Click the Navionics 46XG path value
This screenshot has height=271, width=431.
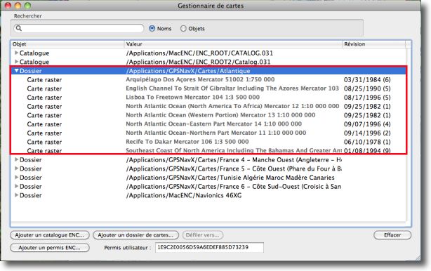coord(184,195)
